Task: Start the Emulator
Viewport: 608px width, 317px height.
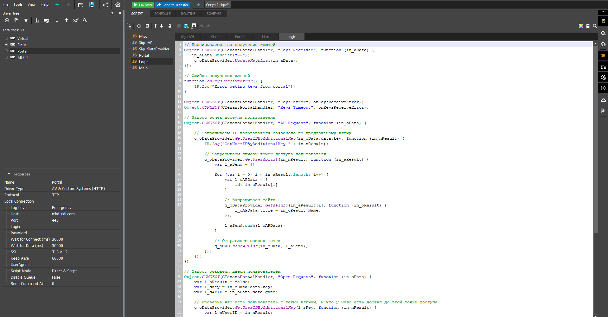Action: 143,5
